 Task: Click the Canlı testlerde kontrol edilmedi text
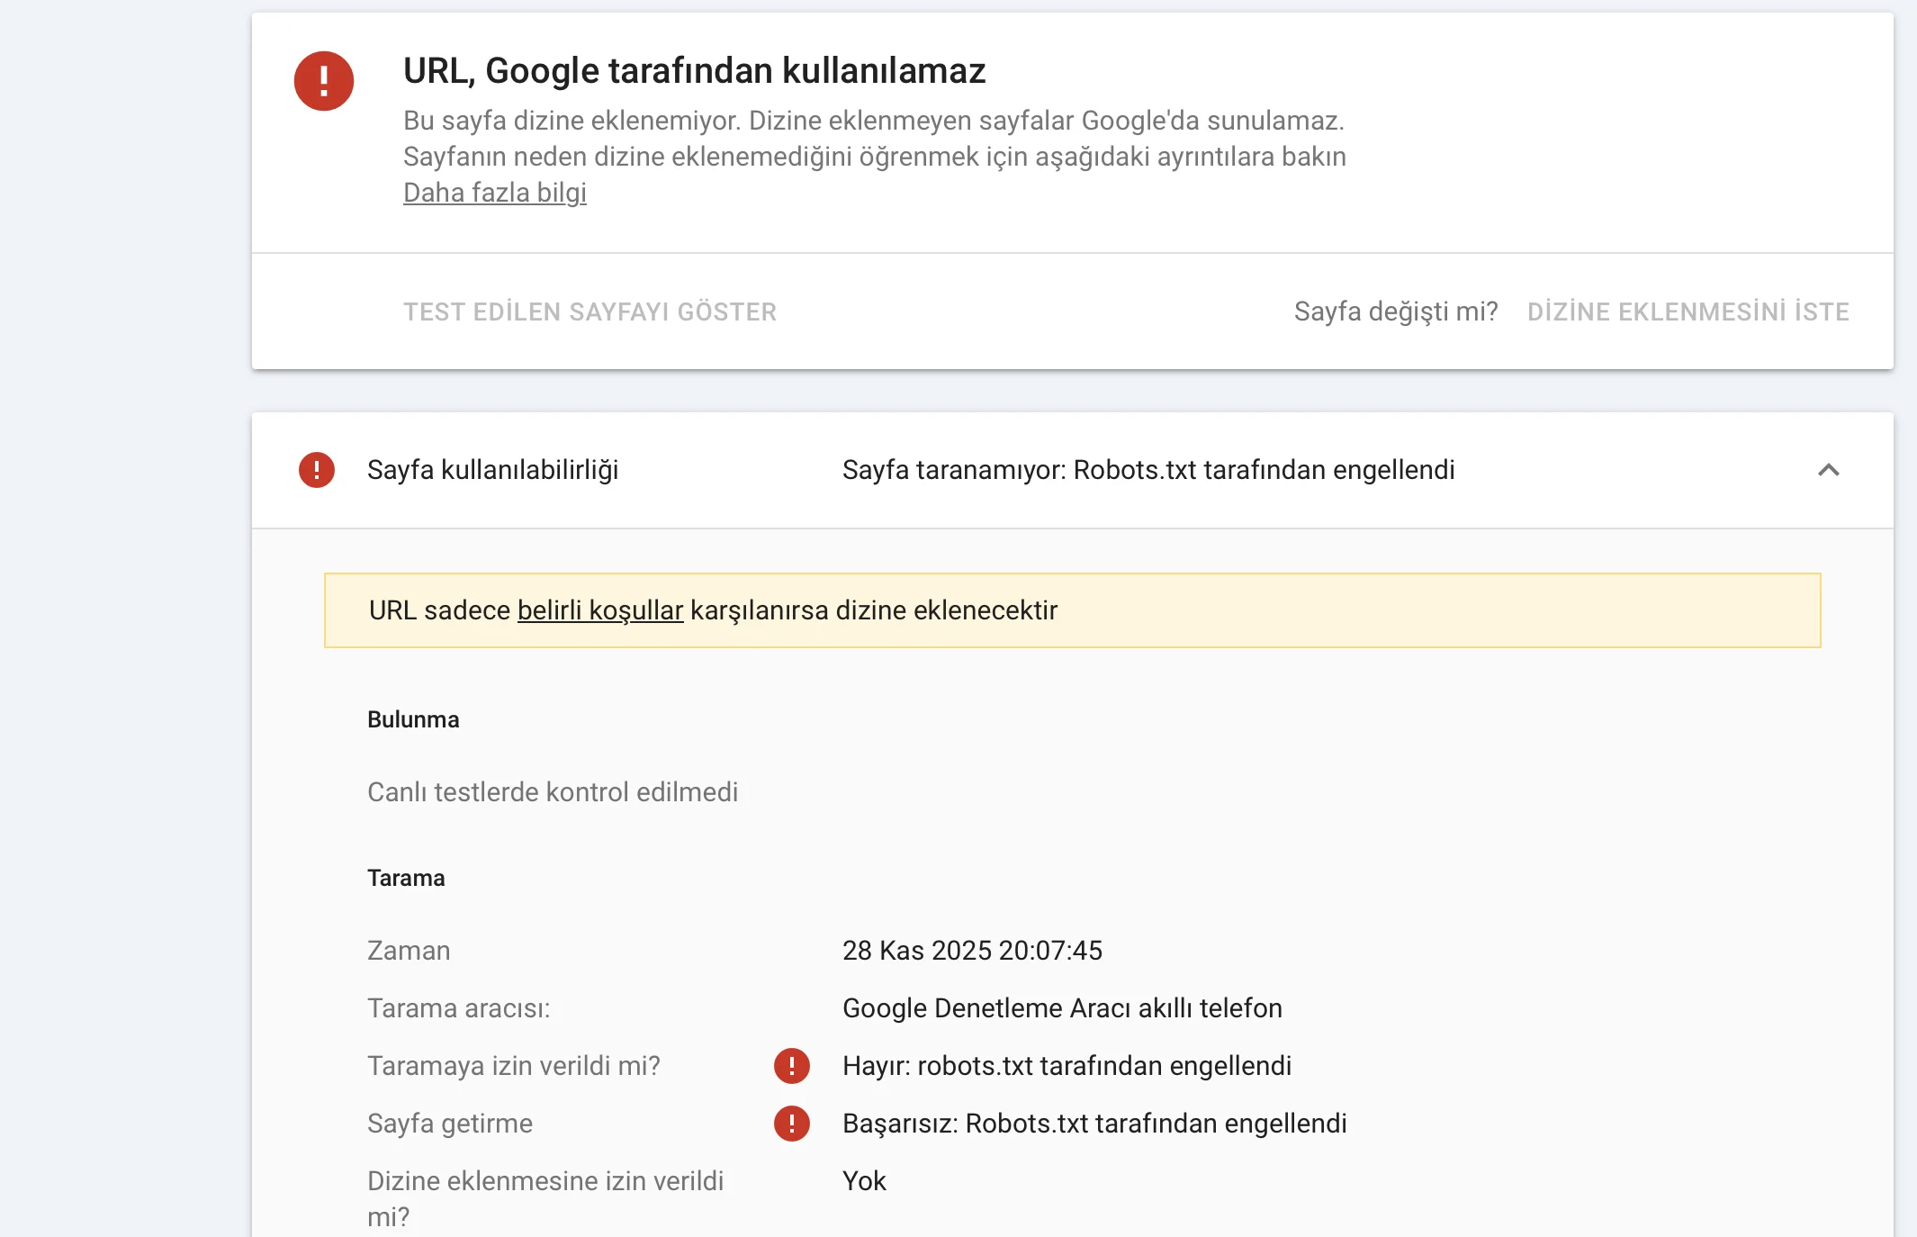click(552, 792)
